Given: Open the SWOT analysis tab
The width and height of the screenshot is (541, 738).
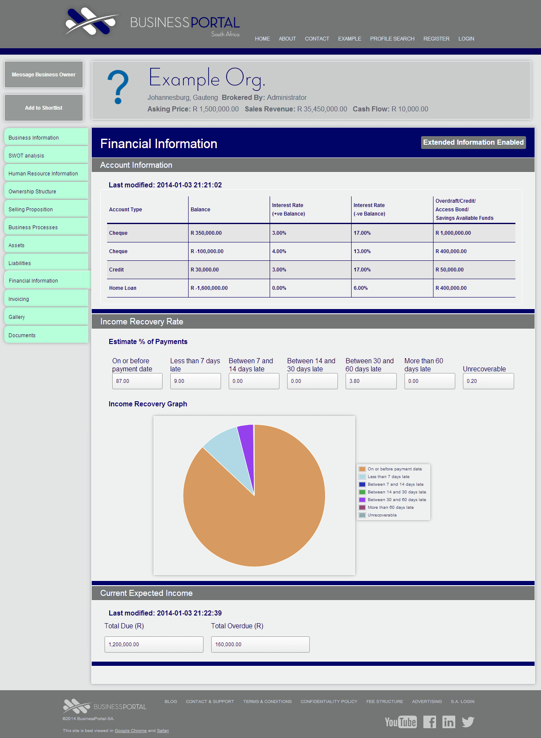Looking at the screenshot, I should tap(46, 155).
